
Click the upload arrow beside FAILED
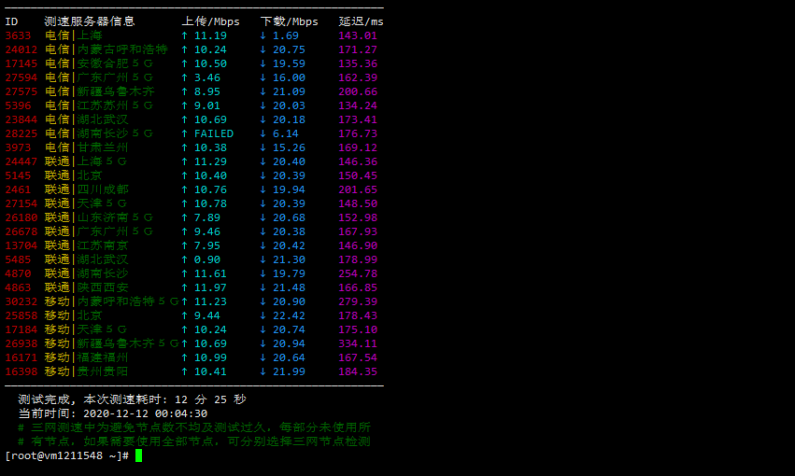click(185, 133)
